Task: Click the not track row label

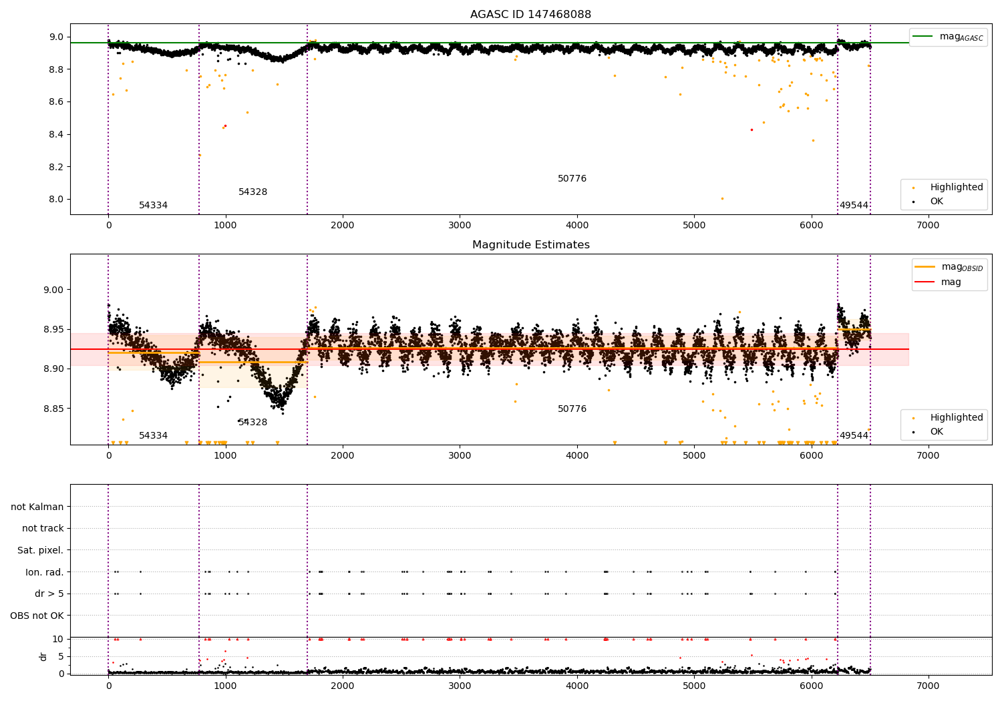Action: click(43, 529)
